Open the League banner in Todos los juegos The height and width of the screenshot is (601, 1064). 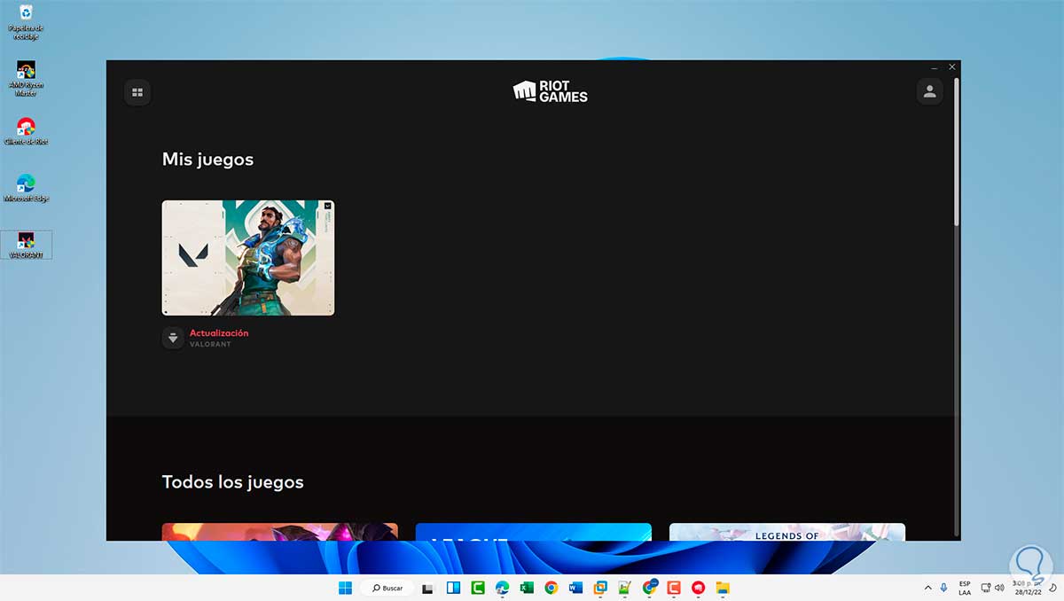point(534,532)
